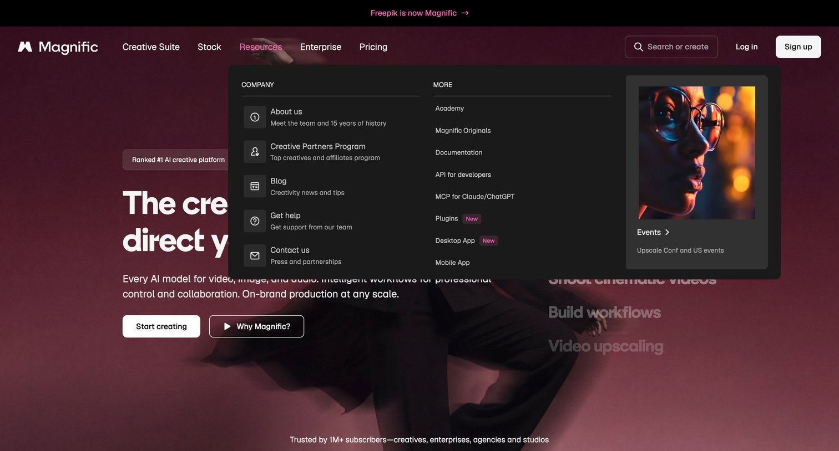Viewport: 839px width, 451px height.
Task: Open the Academy link
Action: click(449, 109)
